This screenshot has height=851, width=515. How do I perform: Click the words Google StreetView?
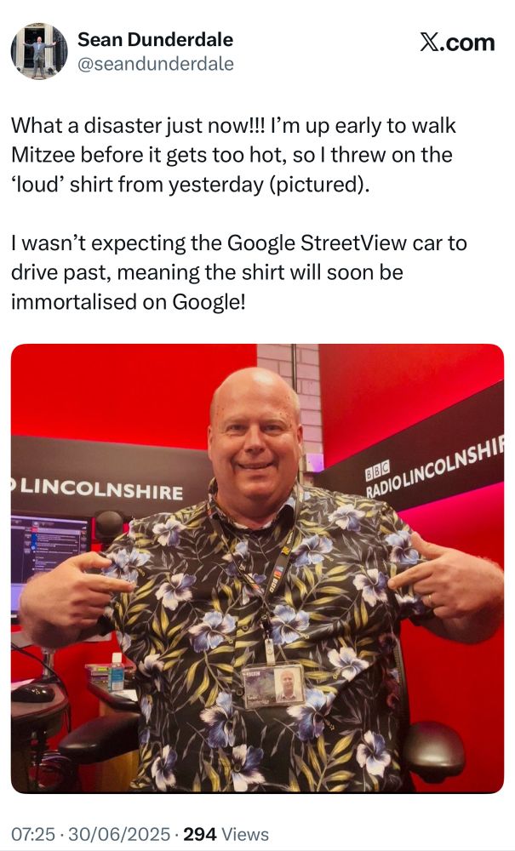pyautogui.click(x=316, y=243)
